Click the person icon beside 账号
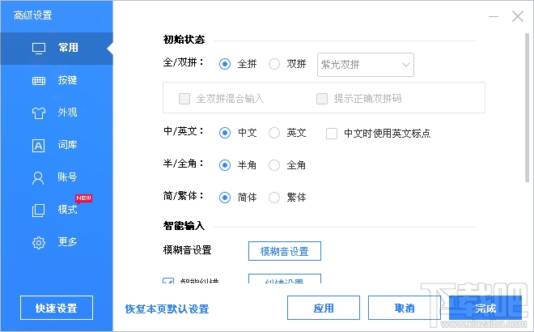This screenshot has height=332, width=534. click(38, 178)
